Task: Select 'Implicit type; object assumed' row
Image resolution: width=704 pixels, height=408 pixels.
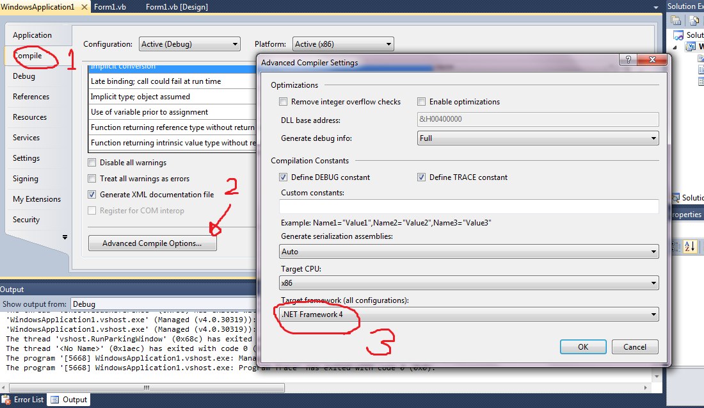Action: (173, 97)
